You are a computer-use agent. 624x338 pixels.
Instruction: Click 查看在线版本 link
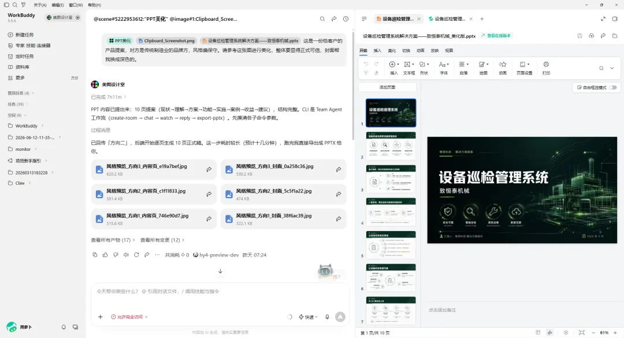coord(496,35)
